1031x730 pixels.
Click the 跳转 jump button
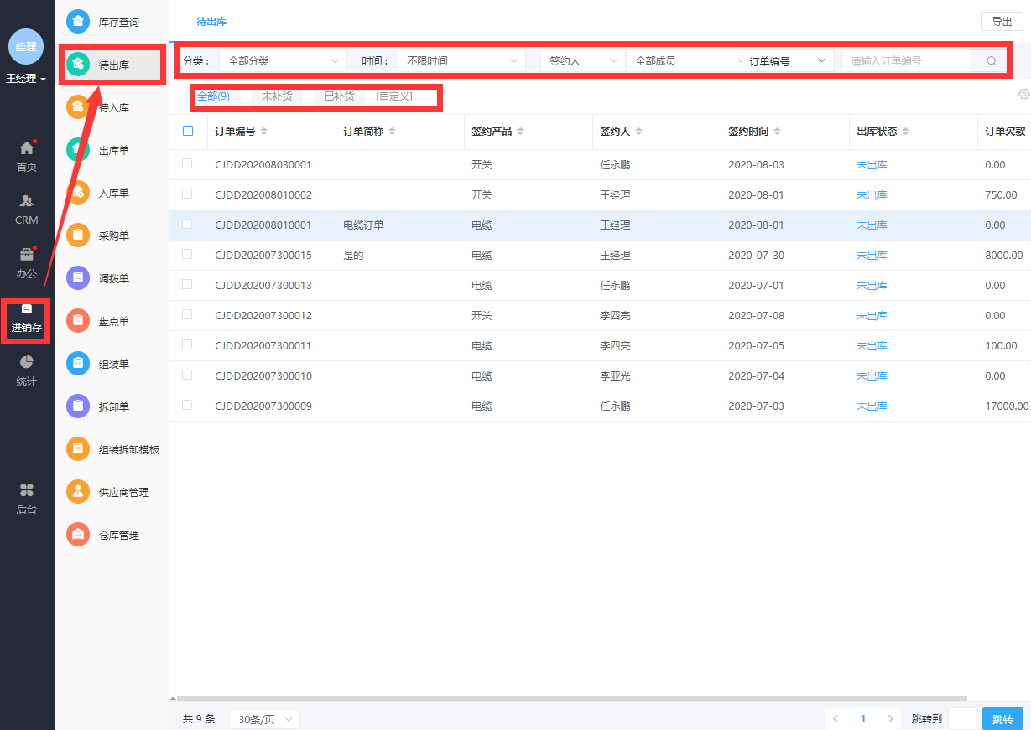[x=1002, y=719]
